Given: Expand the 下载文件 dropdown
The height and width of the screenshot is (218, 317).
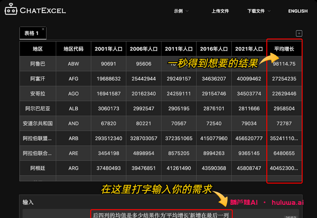Looking at the screenshot, I should tap(258, 11).
